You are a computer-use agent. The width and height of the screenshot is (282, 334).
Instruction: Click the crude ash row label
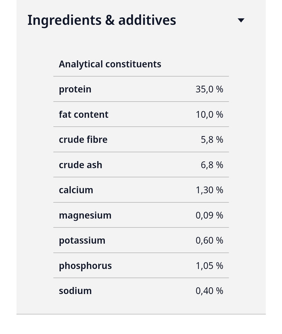tap(81, 165)
